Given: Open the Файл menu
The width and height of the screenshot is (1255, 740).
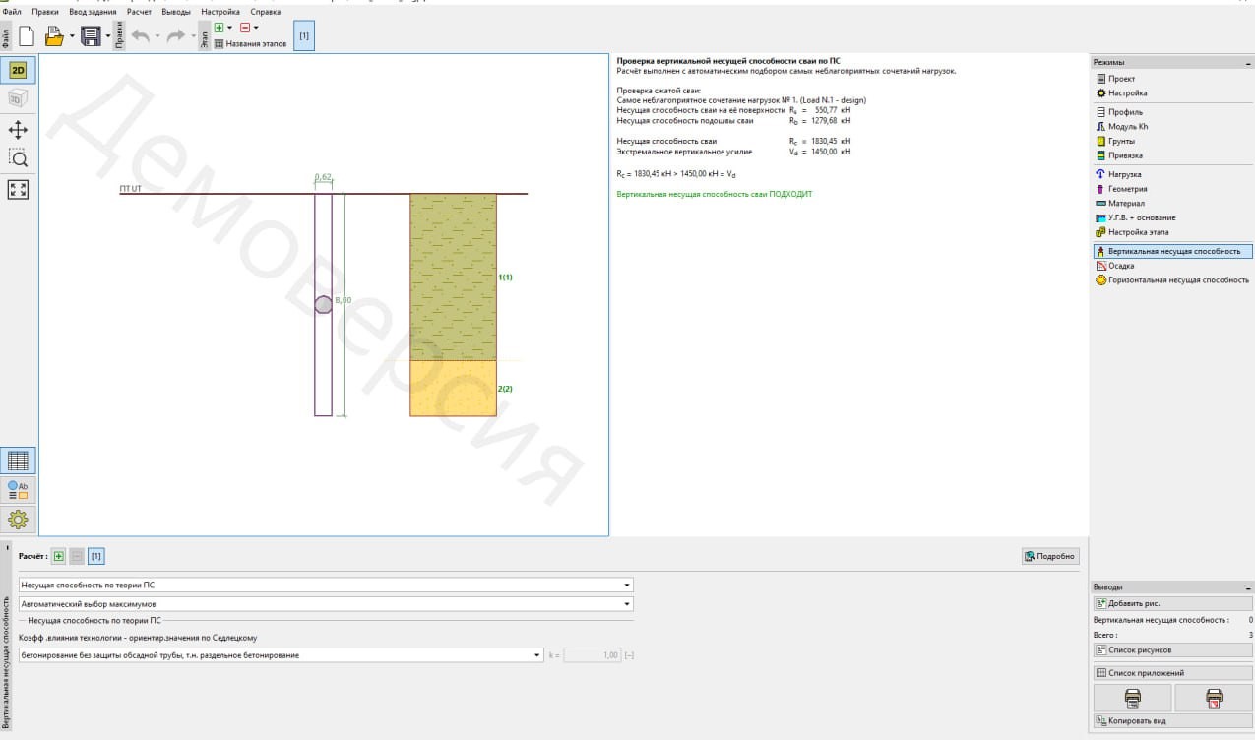Looking at the screenshot, I should (x=12, y=12).
